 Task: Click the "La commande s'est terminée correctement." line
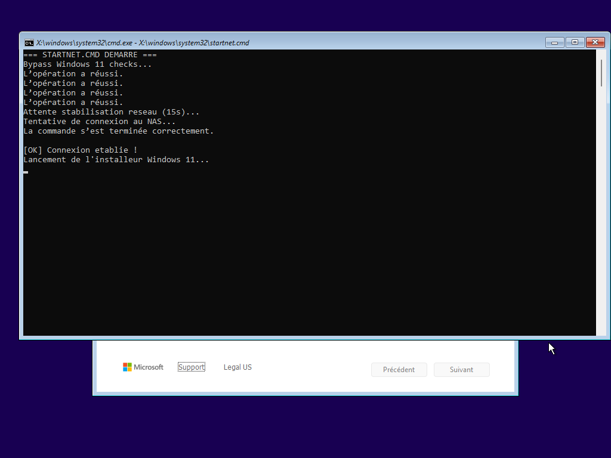coord(118,131)
